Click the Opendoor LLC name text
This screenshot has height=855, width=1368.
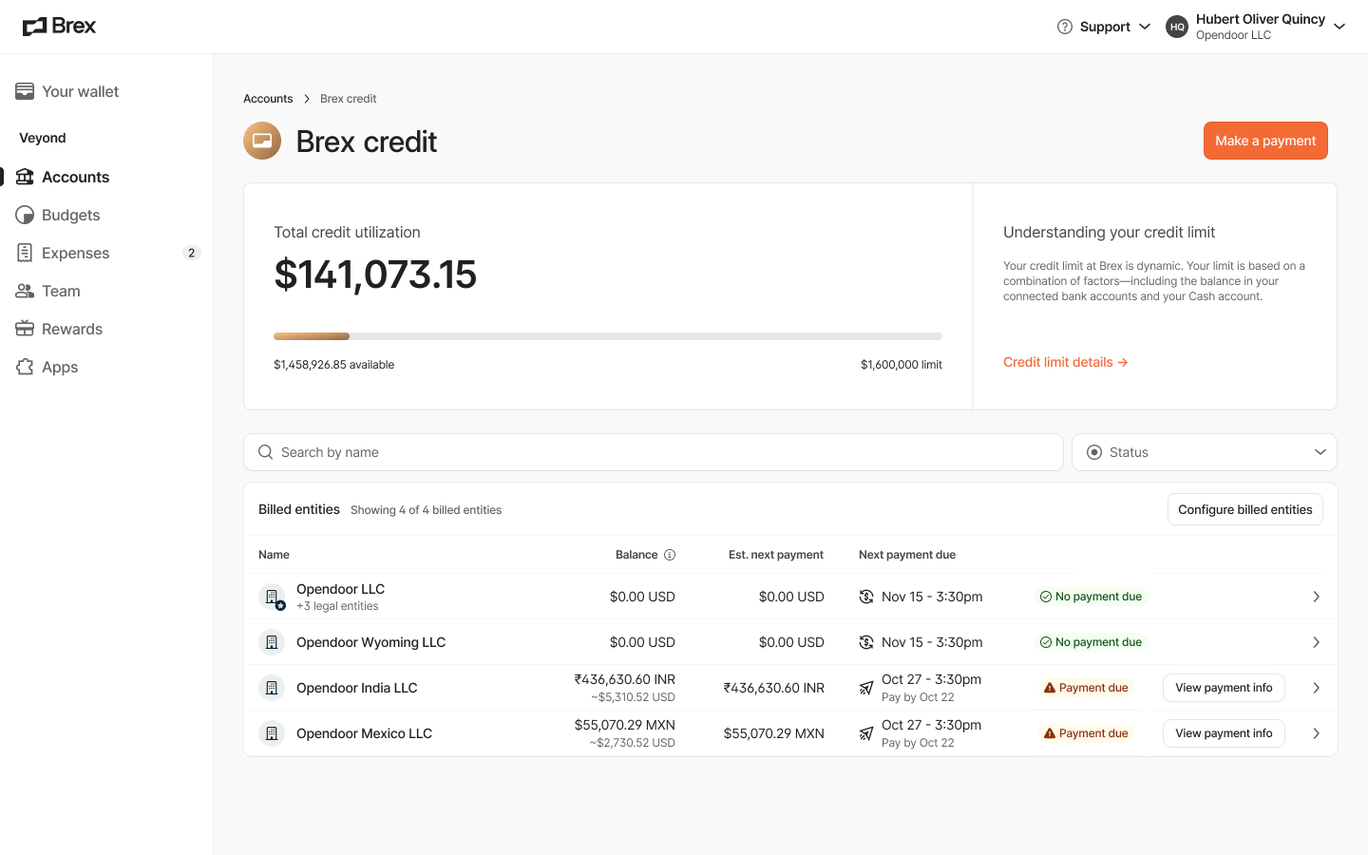pyautogui.click(x=340, y=589)
